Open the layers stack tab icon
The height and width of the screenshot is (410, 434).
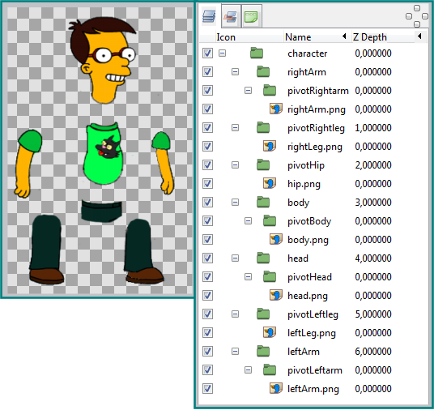[209, 16]
